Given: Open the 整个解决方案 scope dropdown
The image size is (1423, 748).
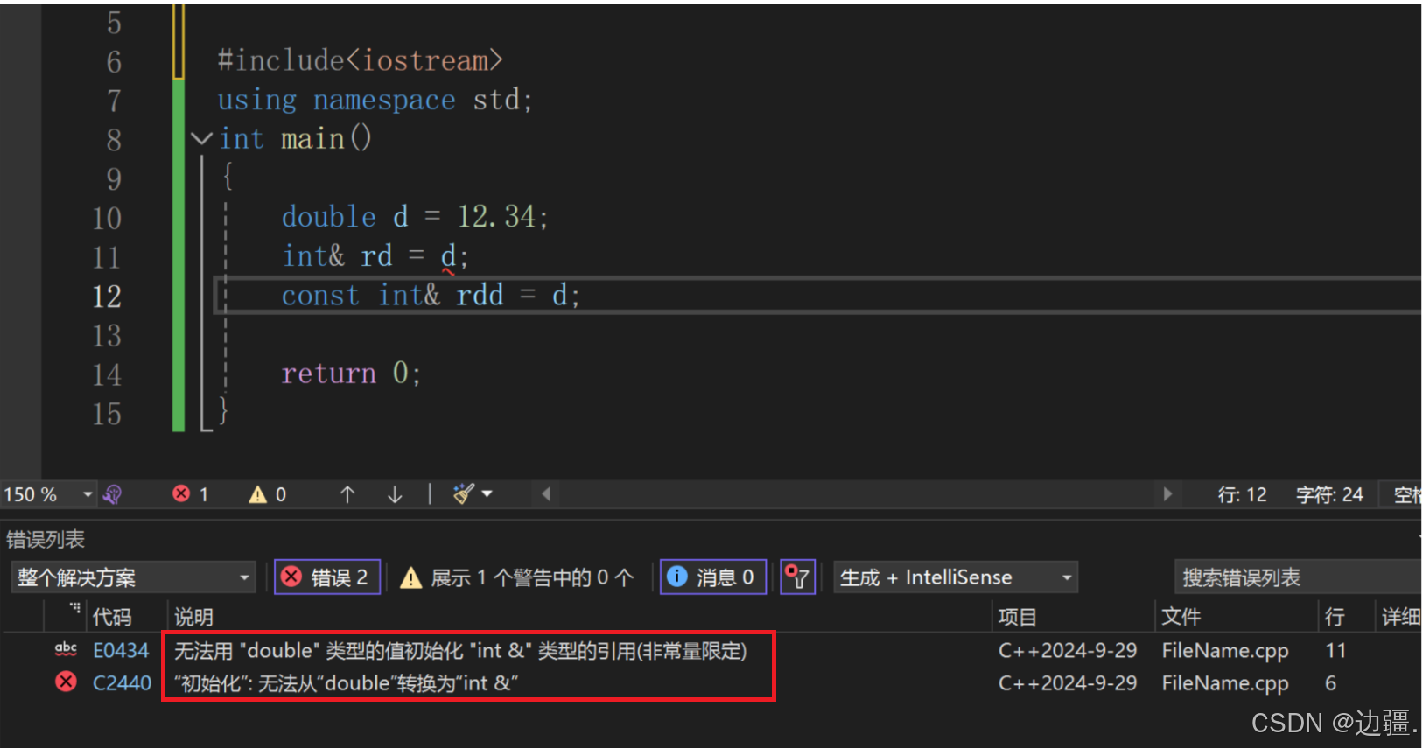Looking at the screenshot, I should [133, 577].
